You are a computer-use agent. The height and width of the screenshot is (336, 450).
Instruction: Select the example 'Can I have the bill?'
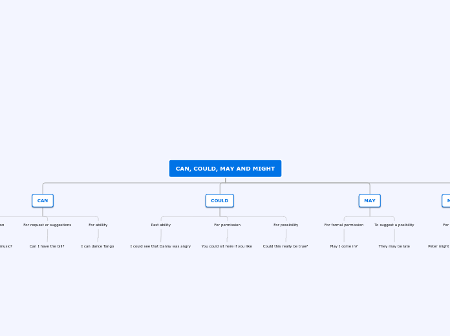coord(47,246)
